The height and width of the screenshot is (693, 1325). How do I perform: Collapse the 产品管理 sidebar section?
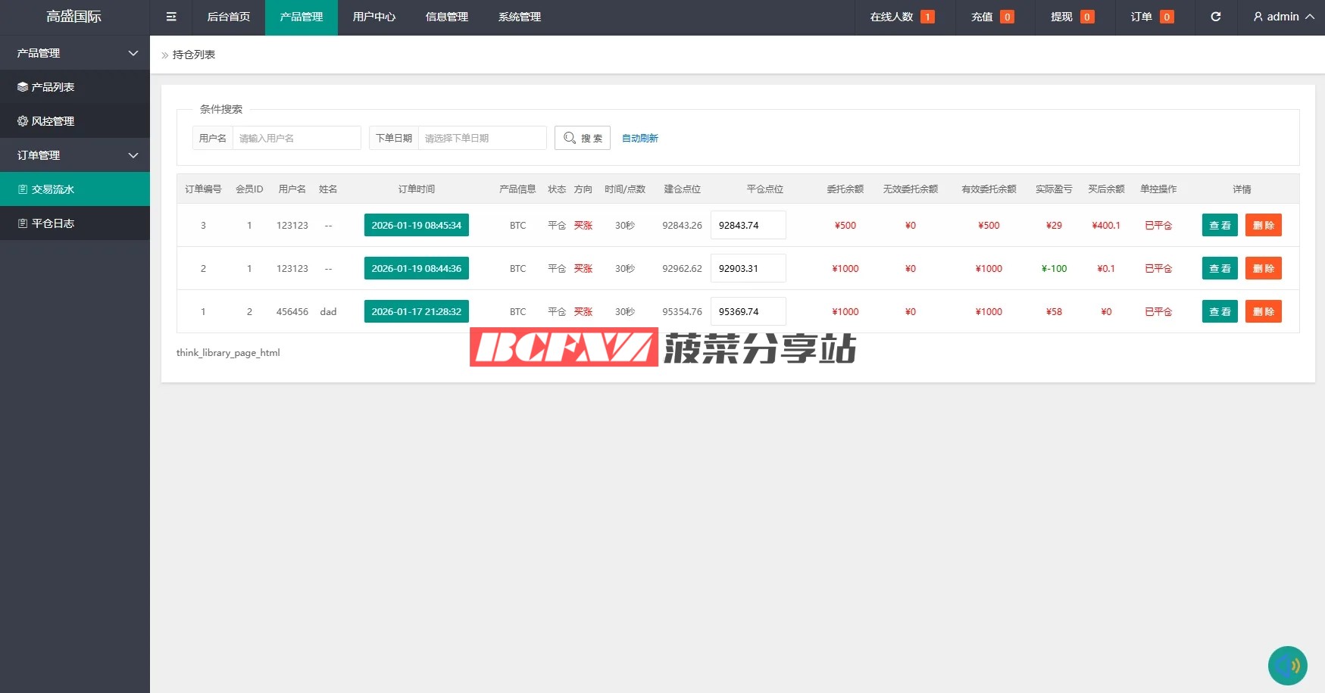(133, 53)
